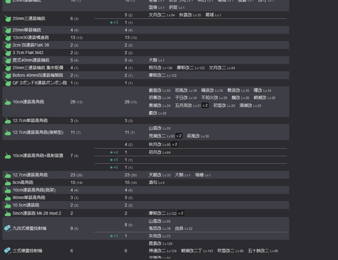Click the QF 2ポンド8連装ポンポン砲 icon
The image size is (338, 260).
(8, 83)
